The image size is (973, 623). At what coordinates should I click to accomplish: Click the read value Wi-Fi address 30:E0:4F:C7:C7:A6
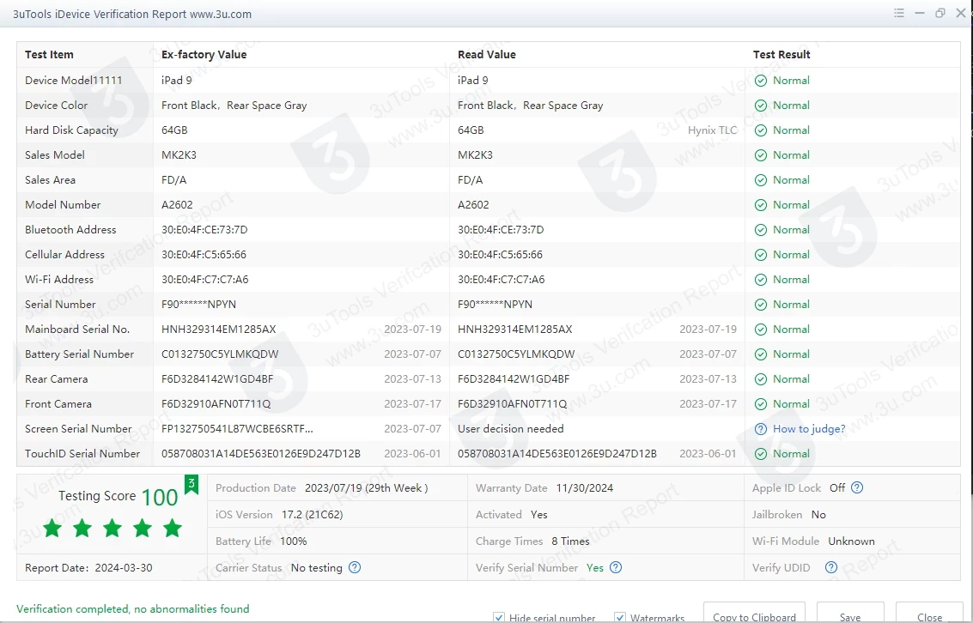(x=501, y=280)
